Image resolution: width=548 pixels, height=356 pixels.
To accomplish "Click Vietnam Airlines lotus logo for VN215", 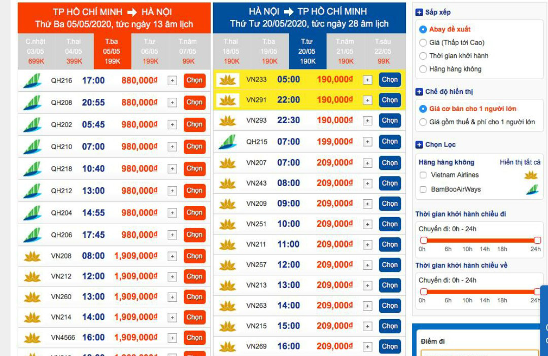I will coord(228,326).
